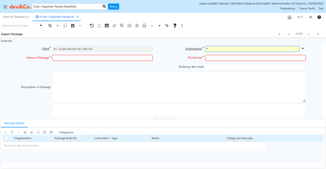
Task: Open the Help question mark in toolbar
Action: pos(175,26)
